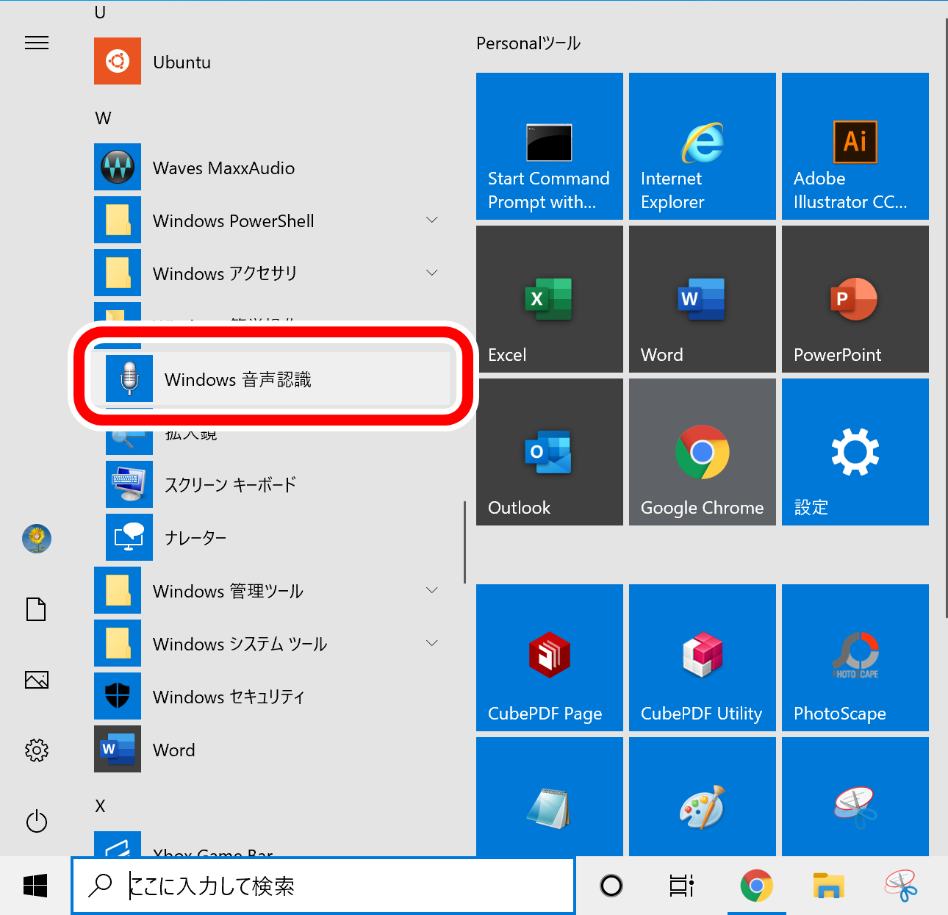Open the Word tile
This screenshot has width=948, height=915.
click(703, 299)
